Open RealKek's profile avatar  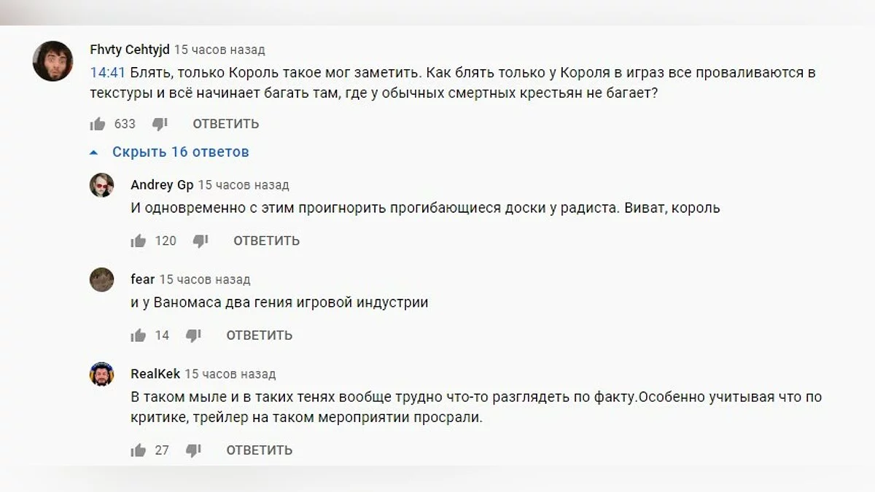(x=101, y=375)
